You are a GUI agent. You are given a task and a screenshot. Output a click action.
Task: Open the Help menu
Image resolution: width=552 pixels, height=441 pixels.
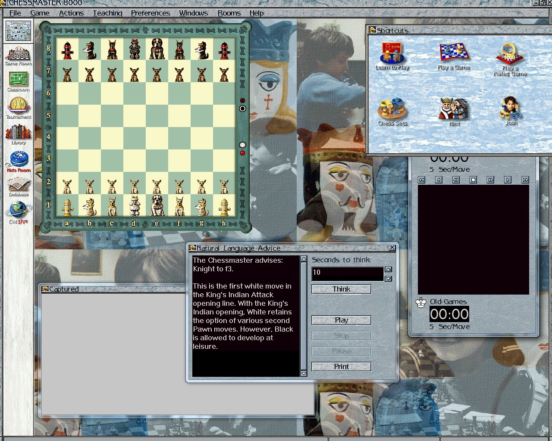click(256, 13)
